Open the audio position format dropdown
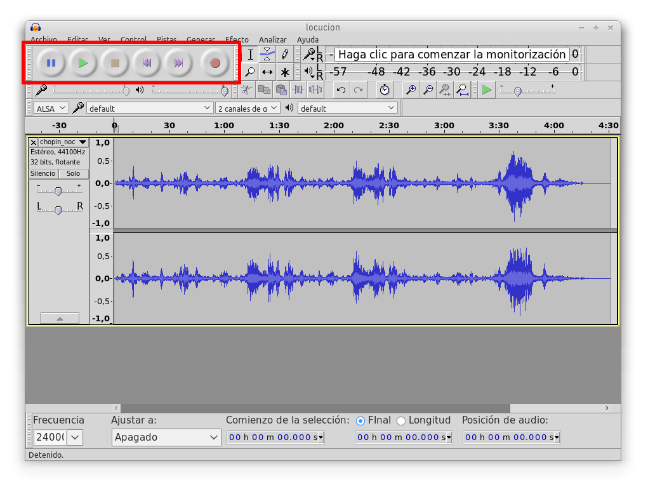 (x=557, y=437)
